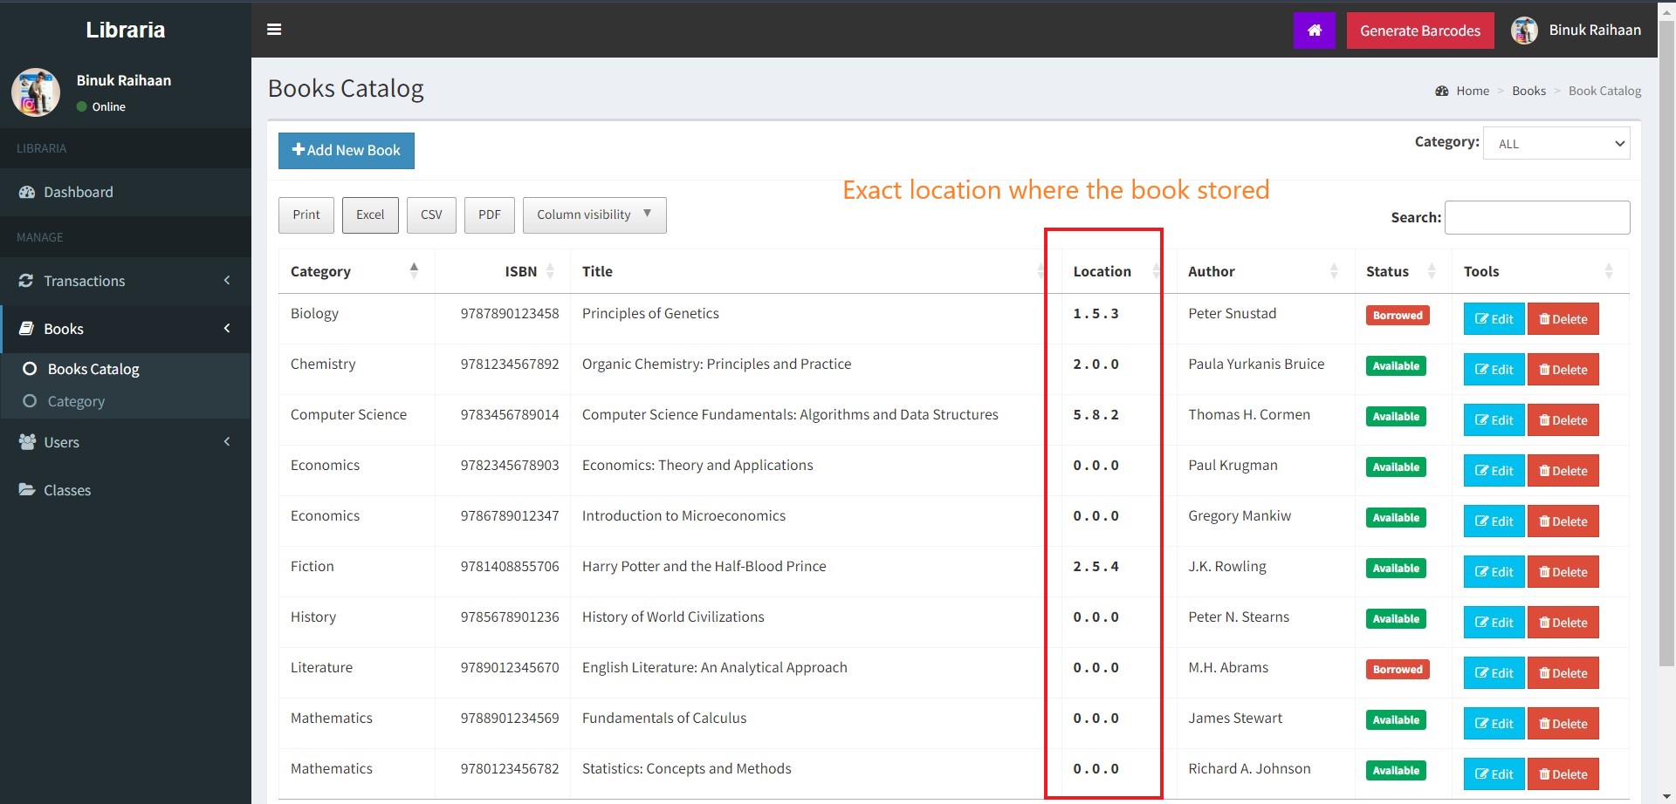Image resolution: width=1676 pixels, height=804 pixels.
Task: Click the Books breadcrumb link
Action: coord(1528,91)
